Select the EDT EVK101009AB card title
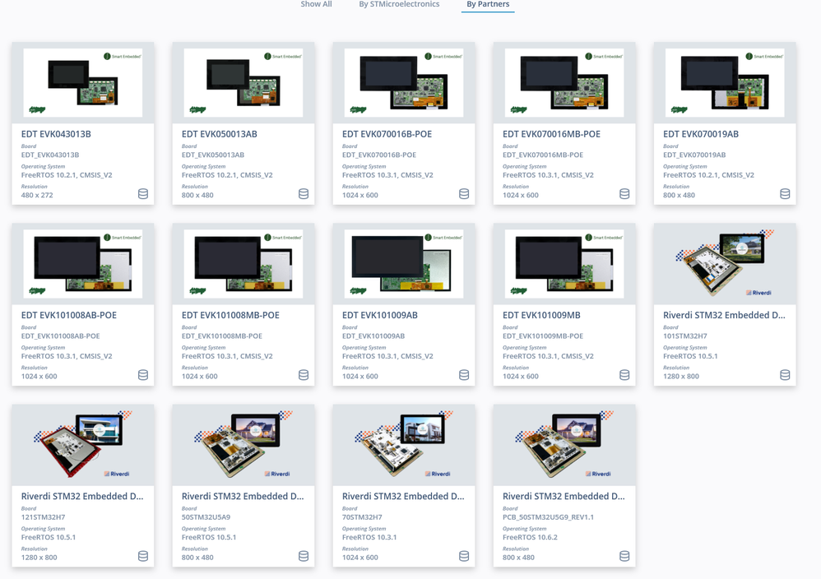Image resolution: width=821 pixels, height=579 pixels. (x=379, y=315)
